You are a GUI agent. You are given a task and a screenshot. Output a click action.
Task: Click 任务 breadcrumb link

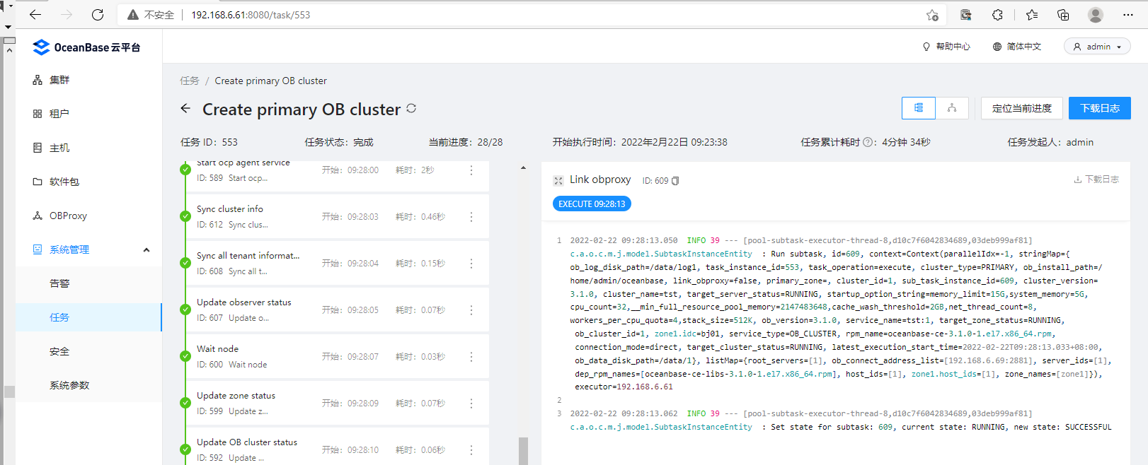tap(190, 81)
